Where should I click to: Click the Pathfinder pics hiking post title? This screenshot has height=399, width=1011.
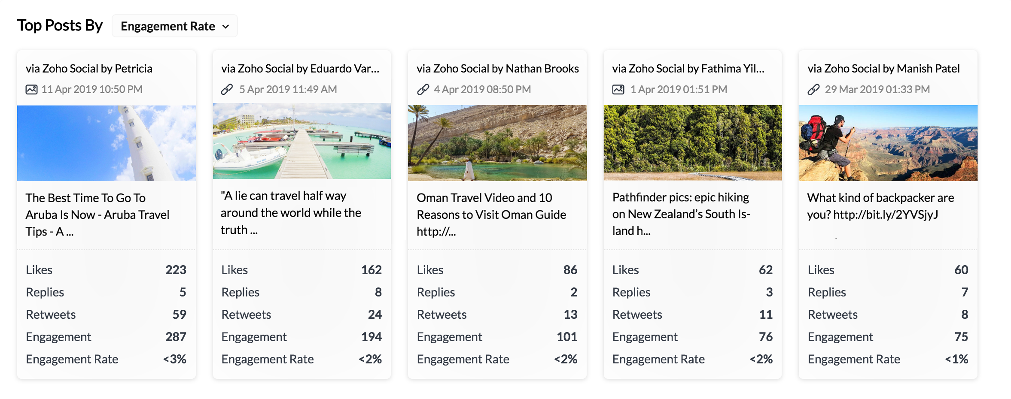pyautogui.click(x=681, y=214)
